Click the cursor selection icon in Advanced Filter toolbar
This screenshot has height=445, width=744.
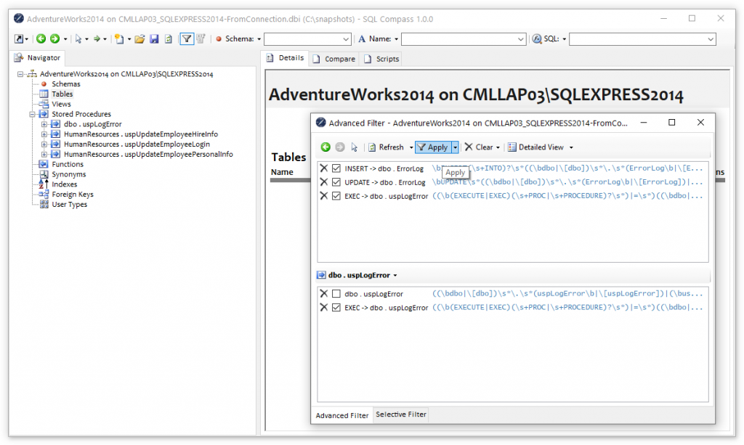pos(354,147)
